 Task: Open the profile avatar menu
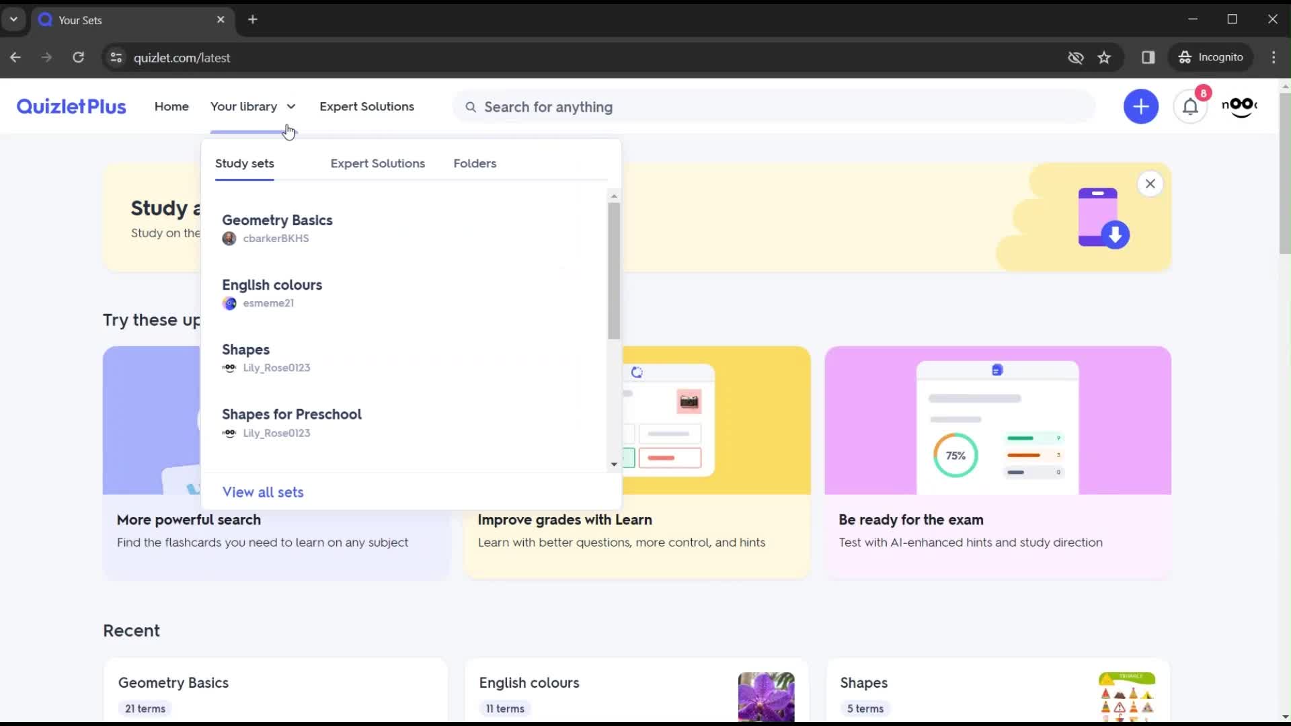1239,106
